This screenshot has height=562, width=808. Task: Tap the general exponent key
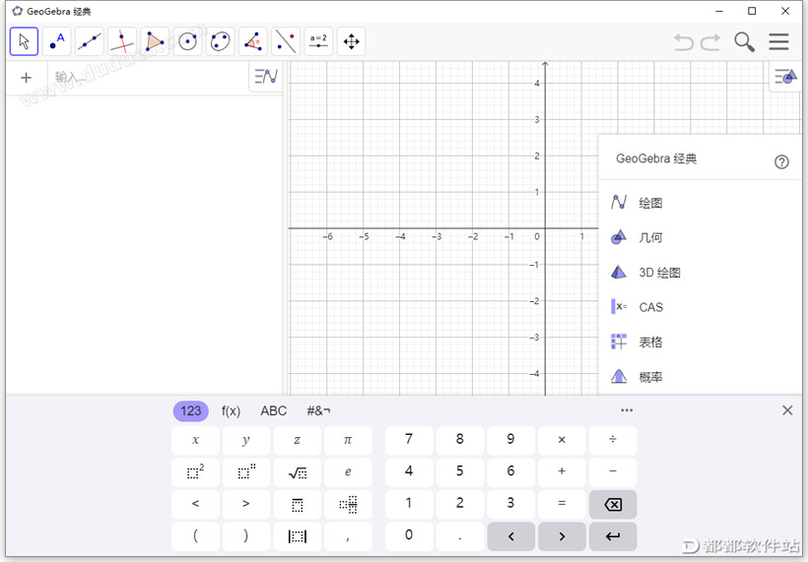[x=245, y=471]
